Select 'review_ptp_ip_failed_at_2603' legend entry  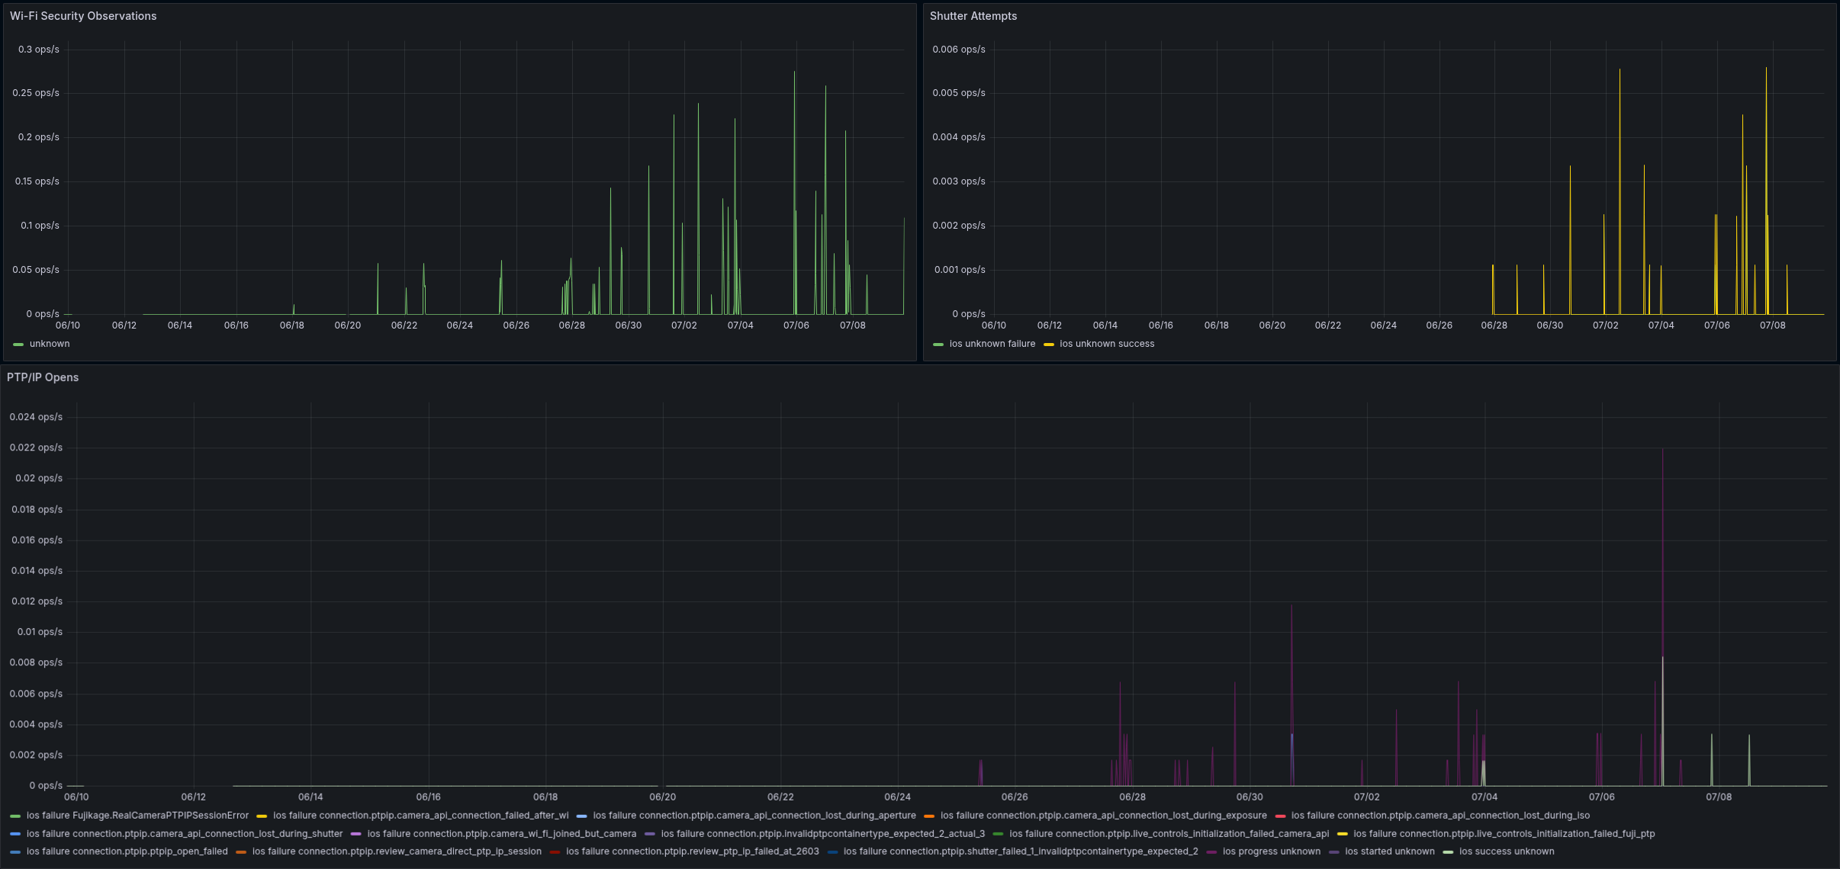(x=692, y=851)
